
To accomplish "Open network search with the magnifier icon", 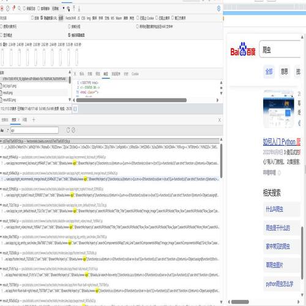I will (x=19, y=9).
